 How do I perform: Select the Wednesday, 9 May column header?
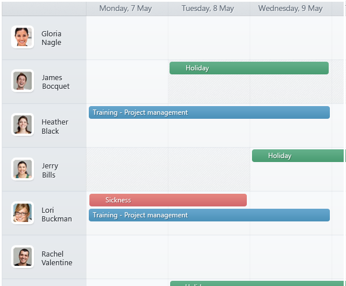click(290, 9)
